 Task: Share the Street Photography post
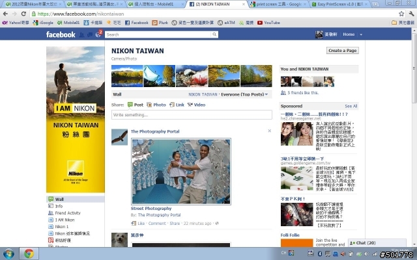point(175,224)
